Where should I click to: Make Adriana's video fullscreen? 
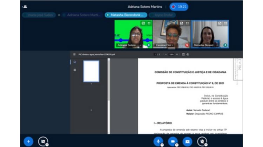[149, 23]
